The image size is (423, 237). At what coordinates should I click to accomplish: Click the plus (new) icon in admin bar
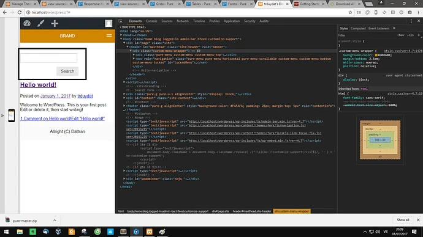pos(55,23)
